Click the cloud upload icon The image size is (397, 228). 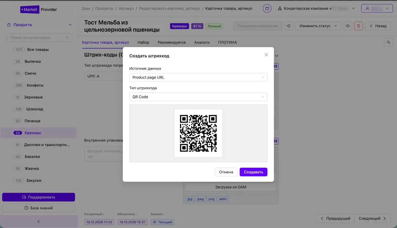(347, 26)
